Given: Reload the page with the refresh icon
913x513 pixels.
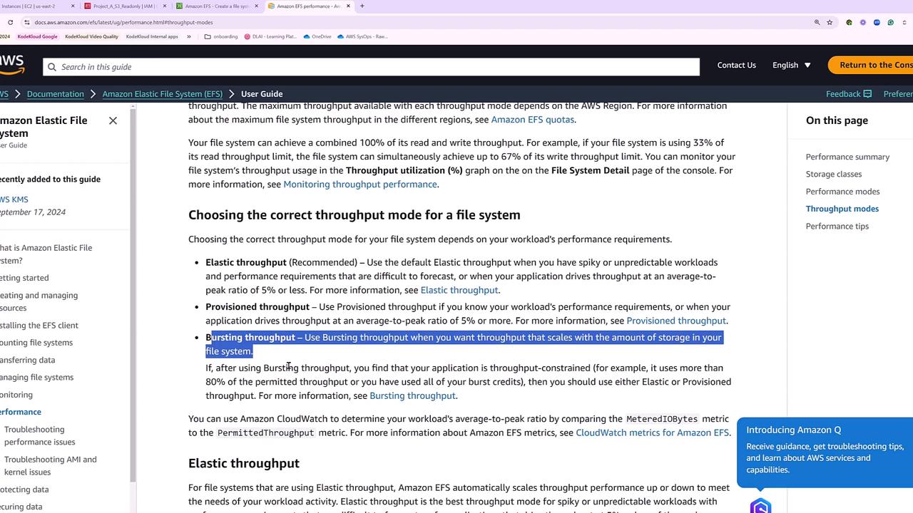Looking at the screenshot, I should pyautogui.click(x=10, y=22).
